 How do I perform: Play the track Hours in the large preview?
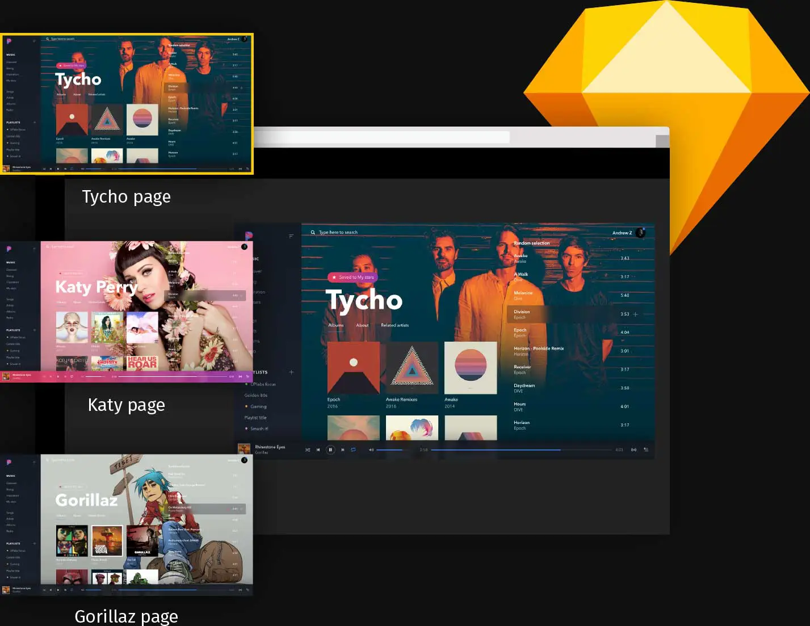573,406
